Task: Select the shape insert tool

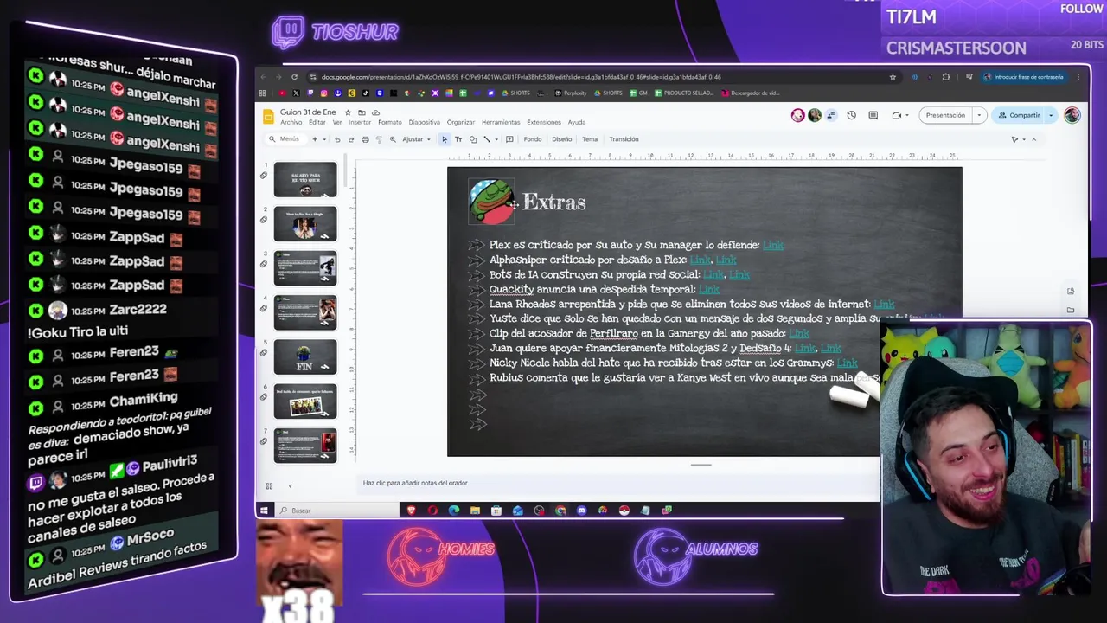Action: (x=472, y=139)
